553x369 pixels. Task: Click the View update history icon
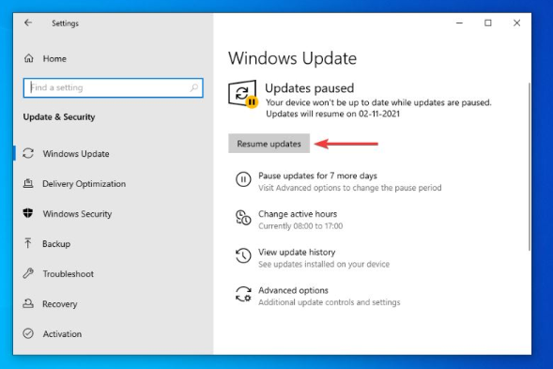(x=243, y=255)
